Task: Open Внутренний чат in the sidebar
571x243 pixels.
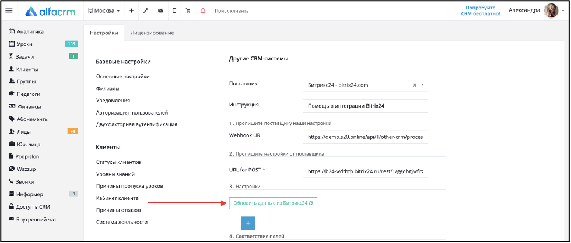Action: [33, 219]
